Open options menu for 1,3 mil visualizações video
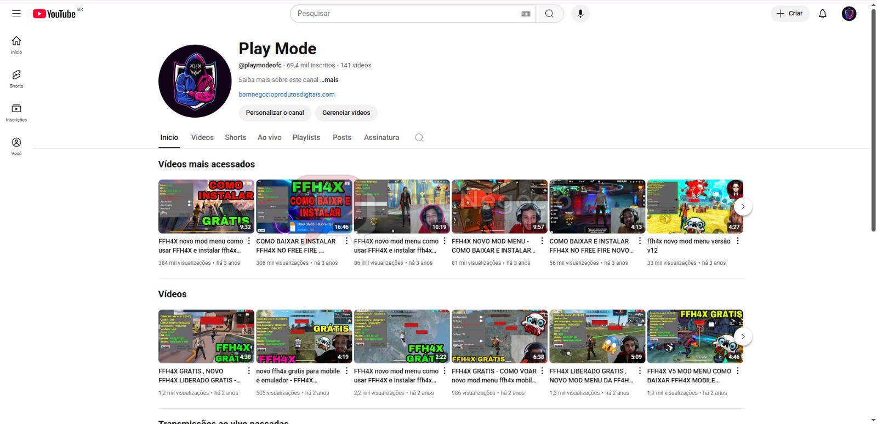877x424 pixels. point(640,371)
